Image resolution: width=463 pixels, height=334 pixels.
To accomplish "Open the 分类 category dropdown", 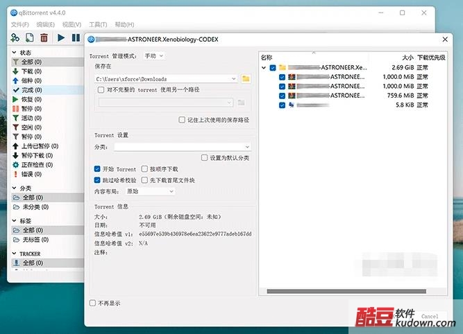I will click(182, 146).
